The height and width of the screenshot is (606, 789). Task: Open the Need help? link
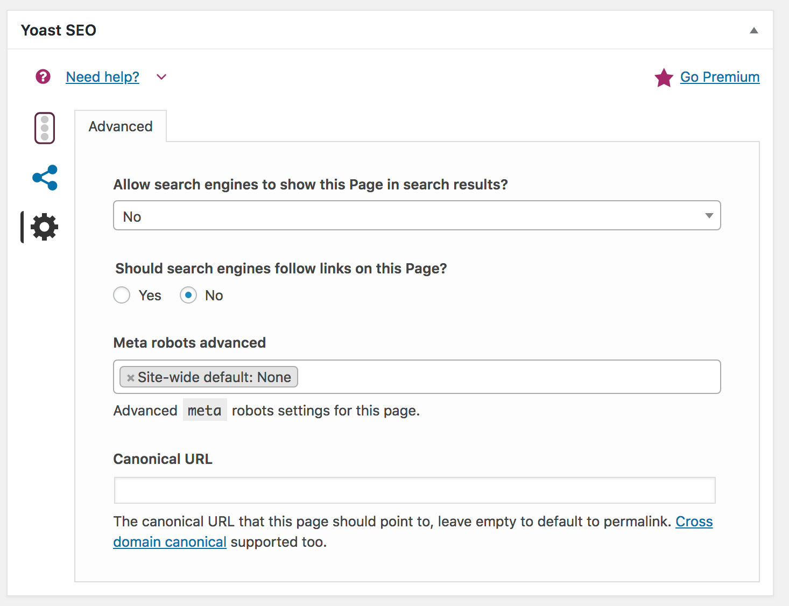103,77
